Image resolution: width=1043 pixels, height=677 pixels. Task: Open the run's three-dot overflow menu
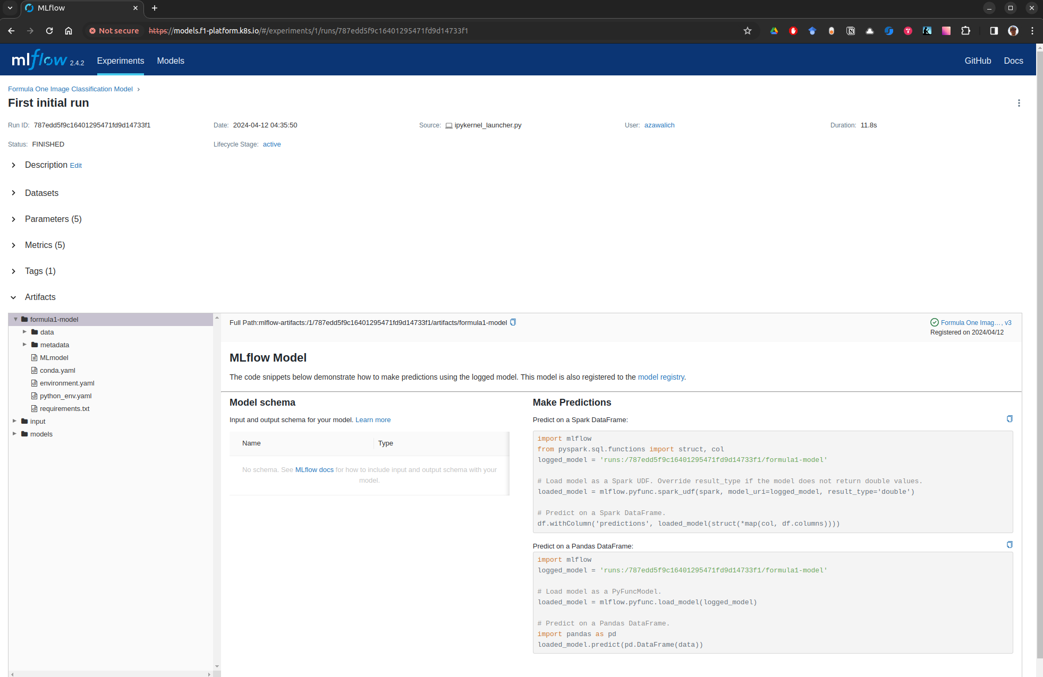pyautogui.click(x=1019, y=103)
